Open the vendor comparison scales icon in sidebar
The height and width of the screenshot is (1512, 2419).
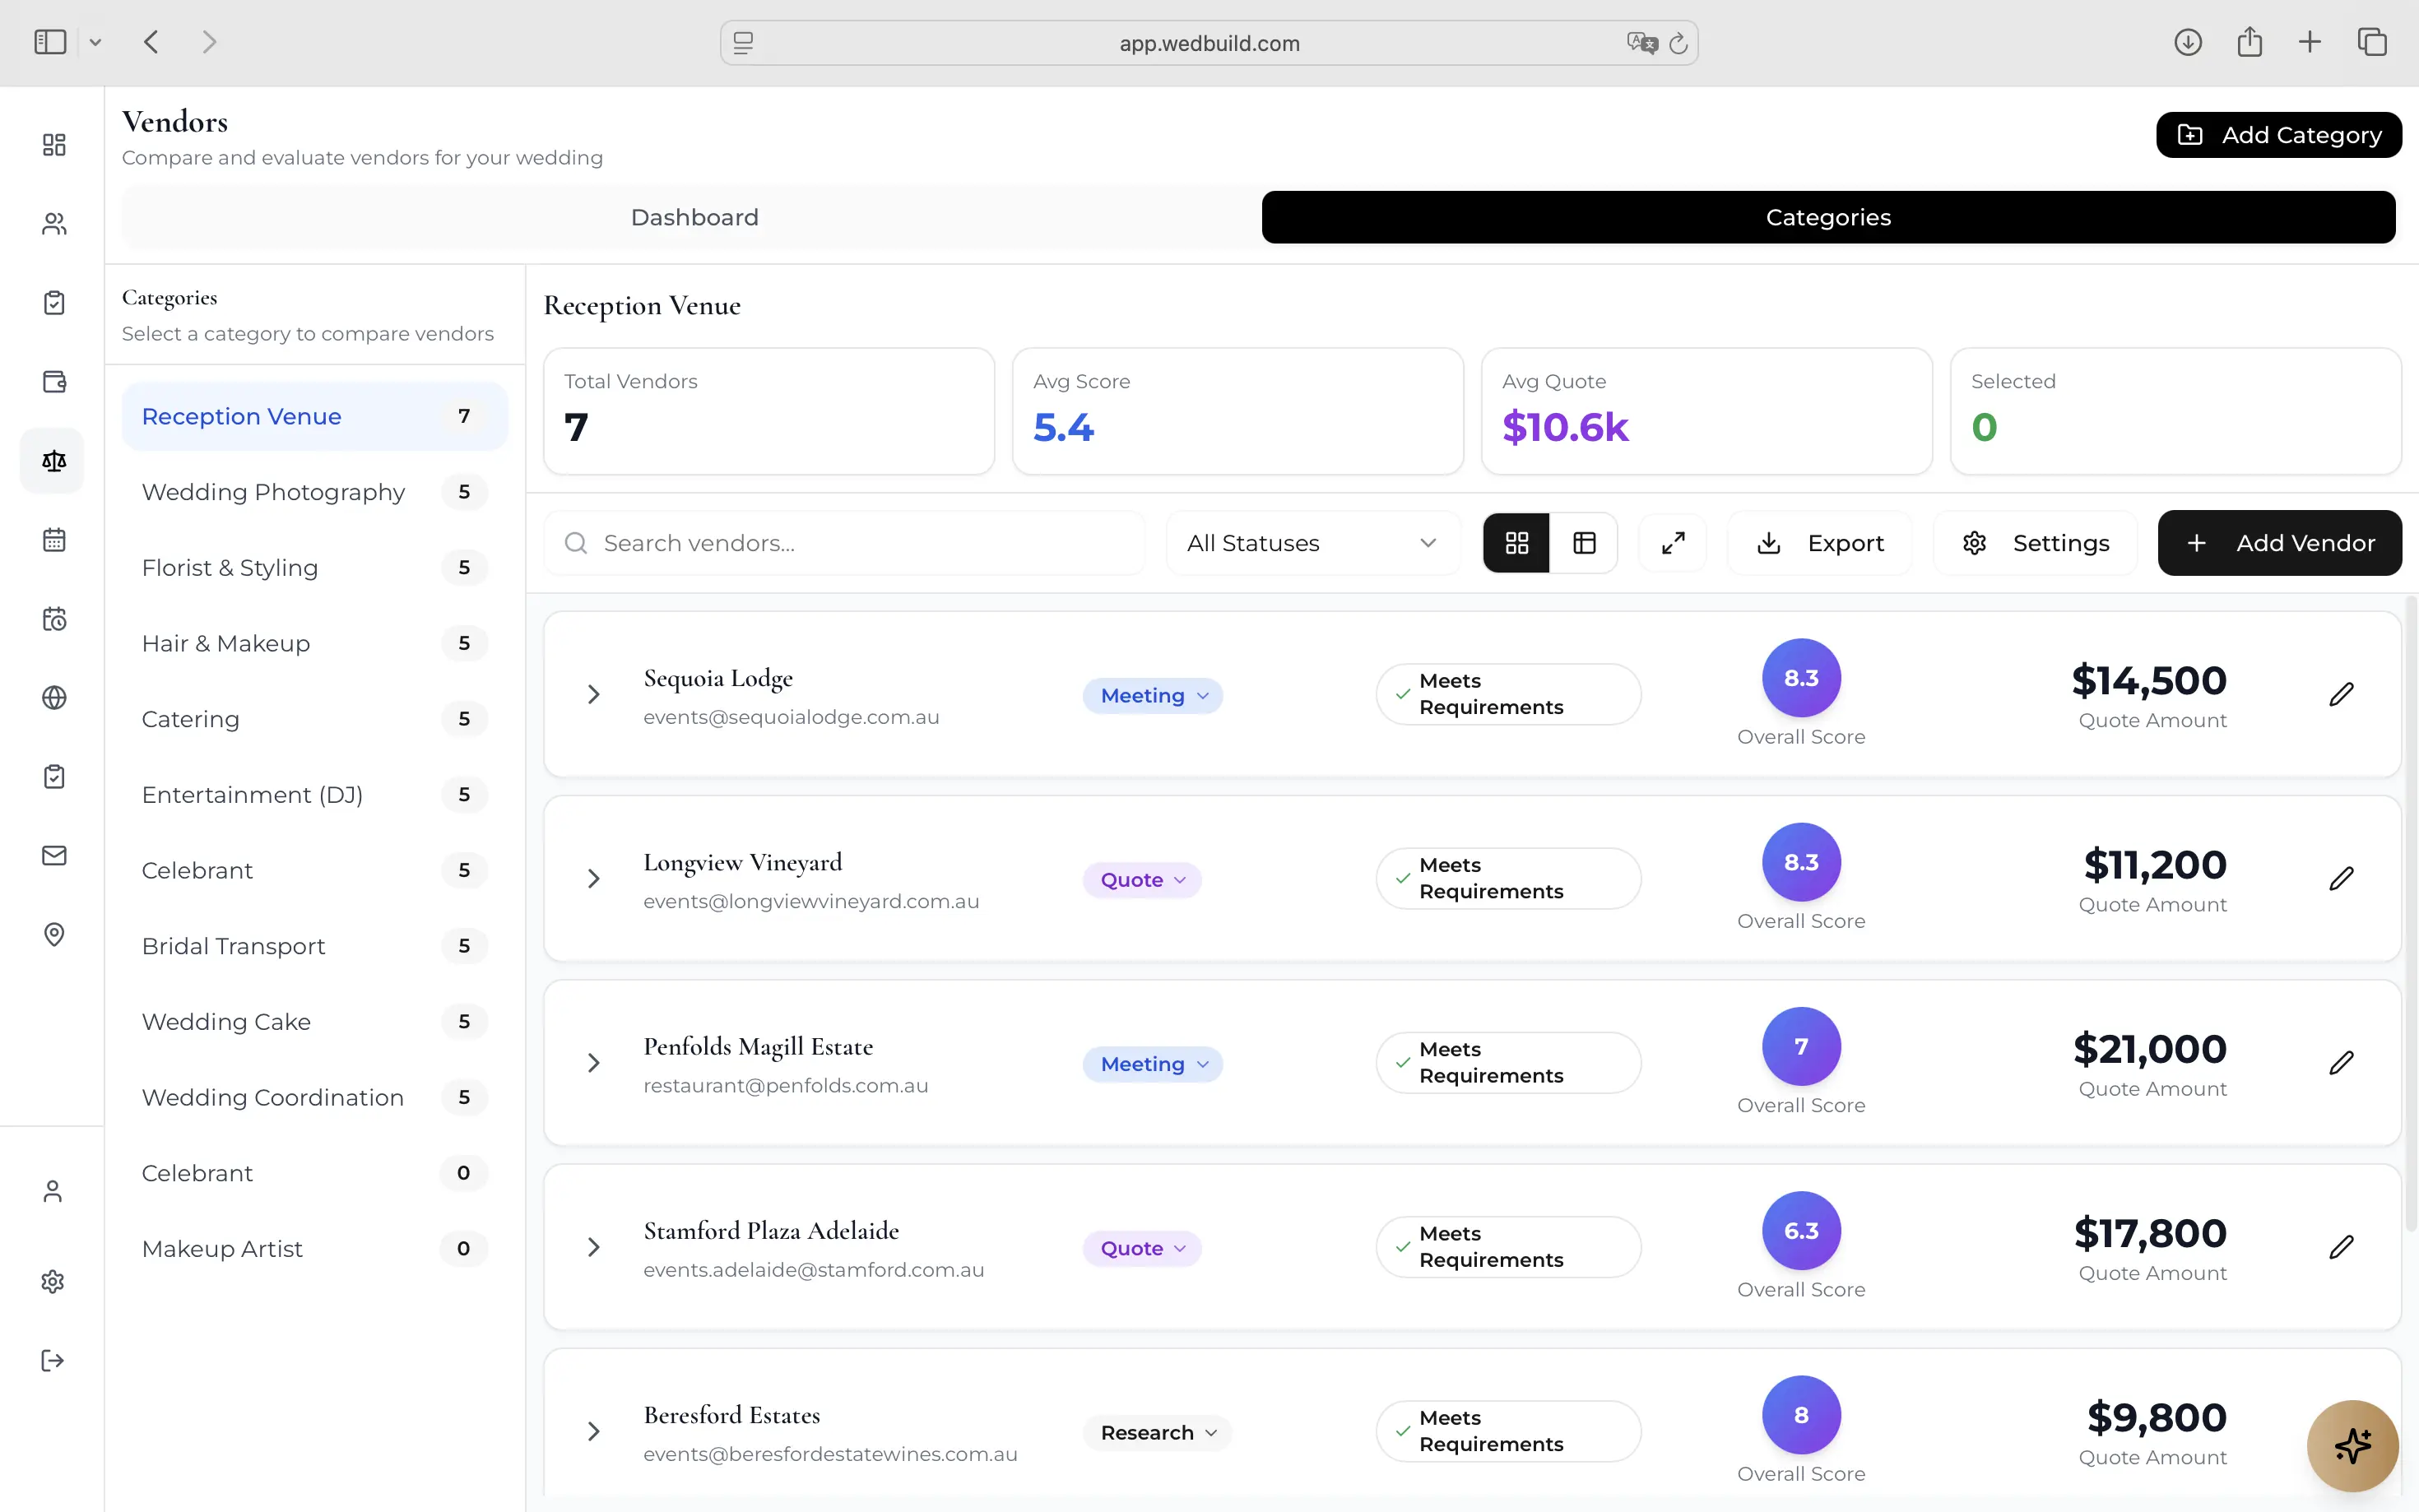[54, 461]
